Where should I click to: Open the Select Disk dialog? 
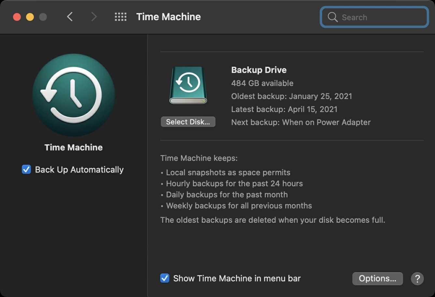point(188,121)
